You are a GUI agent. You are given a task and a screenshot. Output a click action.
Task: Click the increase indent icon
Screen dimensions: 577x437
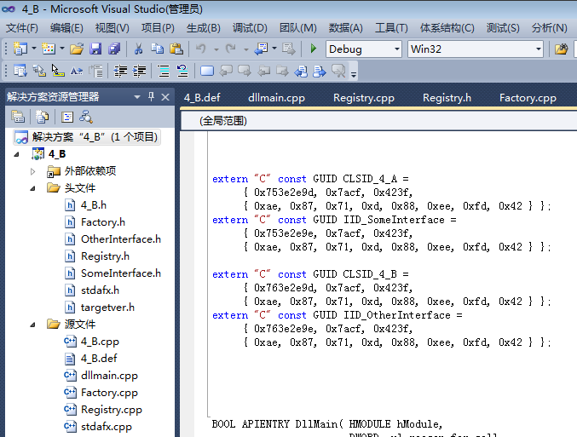140,71
